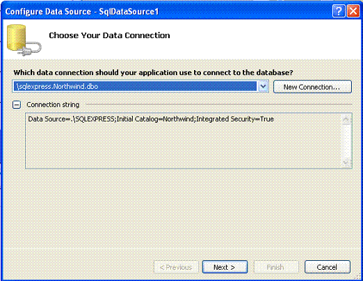363x281 pixels.
Task: Click the Configure Data Source title bar
Action: click(x=162, y=11)
